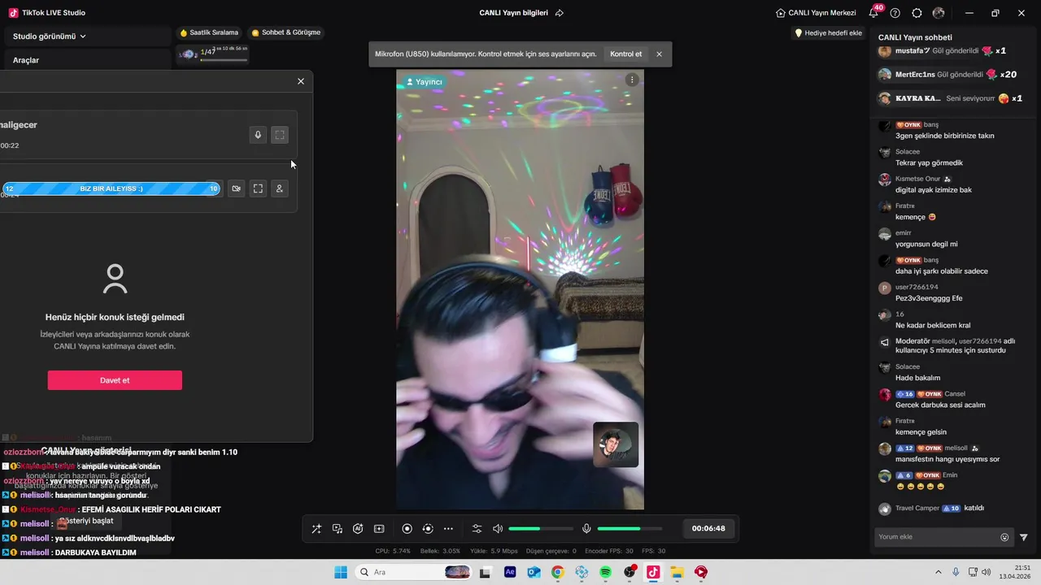1041x585 pixels.
Task: Open File Explorer from the taskbar
Action: (x=677, y=572)
